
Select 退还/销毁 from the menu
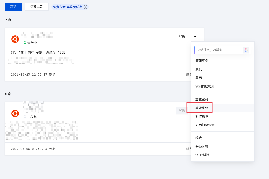202,155
